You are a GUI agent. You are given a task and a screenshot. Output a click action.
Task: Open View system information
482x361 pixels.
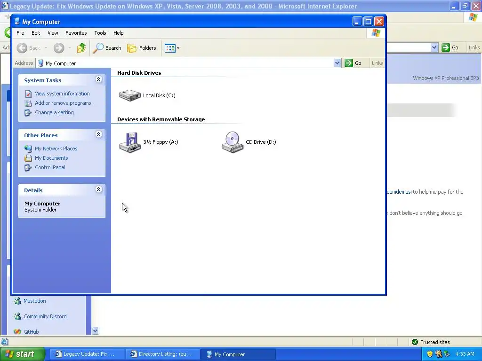coord(62,94)
